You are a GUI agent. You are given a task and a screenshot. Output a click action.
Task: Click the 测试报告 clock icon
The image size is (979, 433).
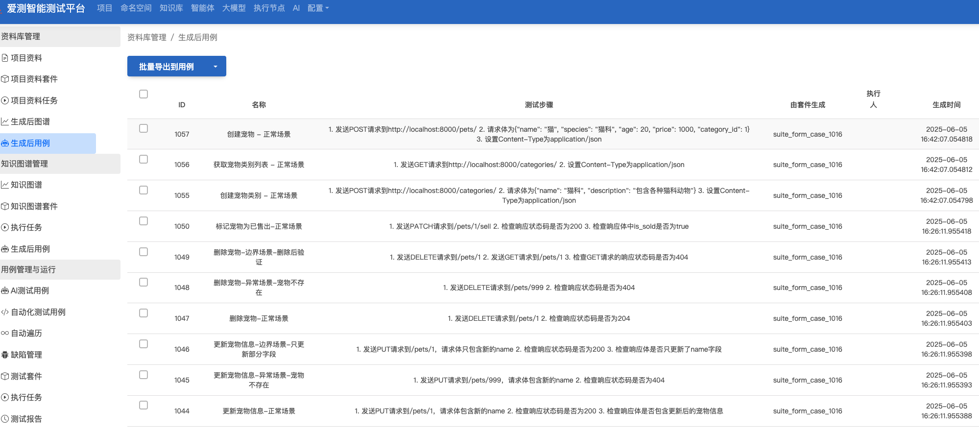pyautogui.click(x=5, y=419)
